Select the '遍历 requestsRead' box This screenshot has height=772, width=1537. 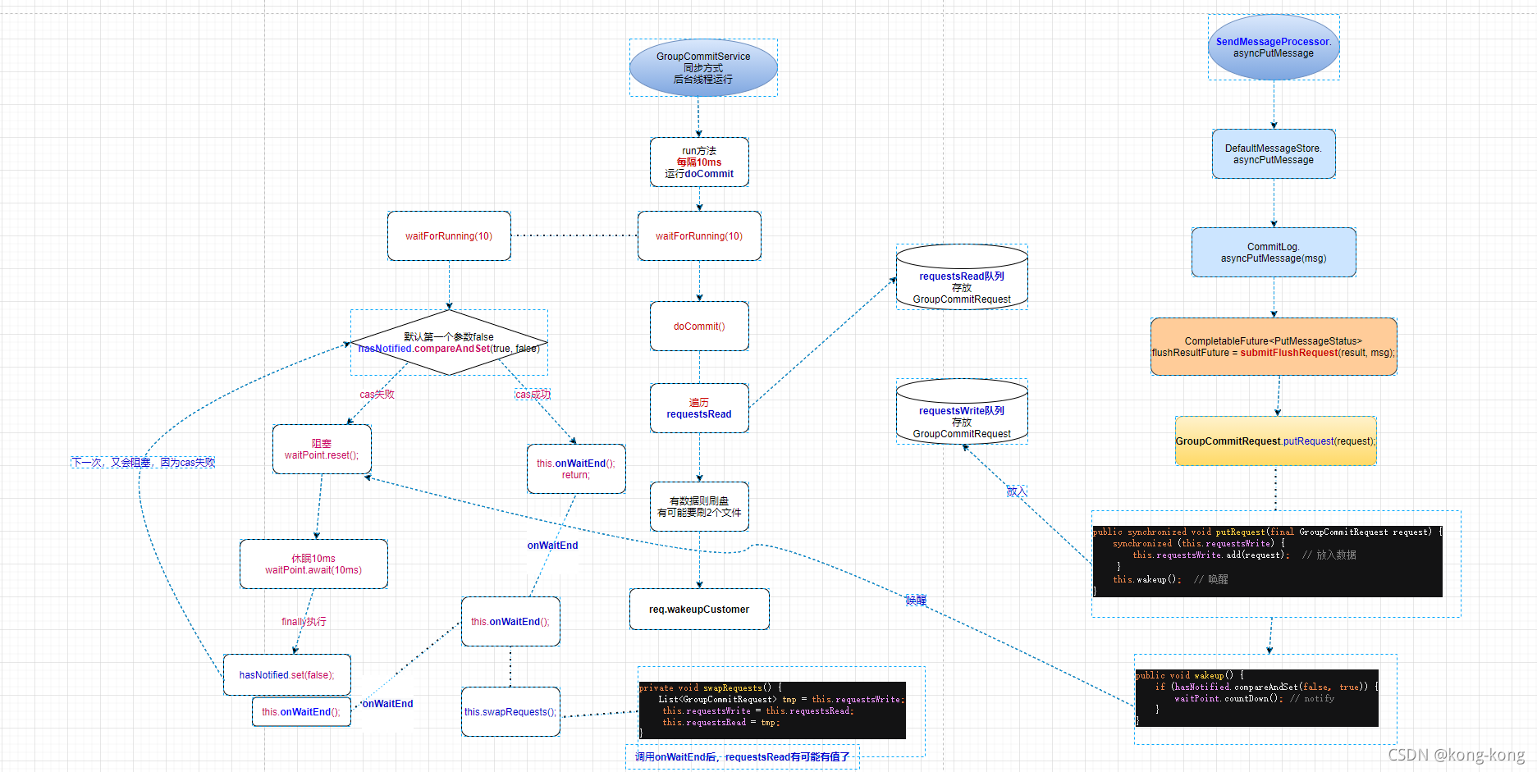pos(699,409)
